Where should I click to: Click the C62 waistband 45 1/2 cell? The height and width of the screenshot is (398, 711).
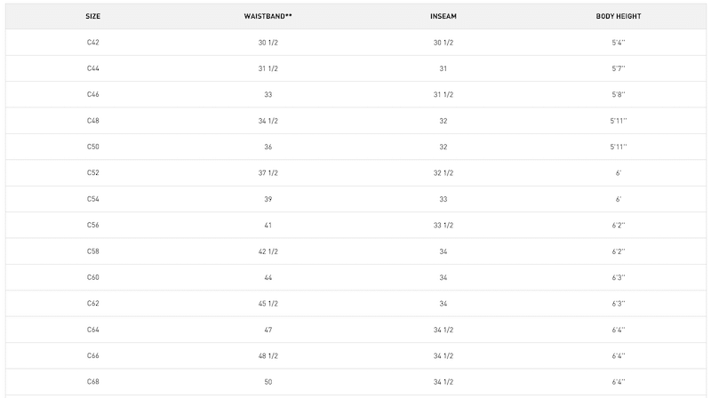(x=268, y=303)
